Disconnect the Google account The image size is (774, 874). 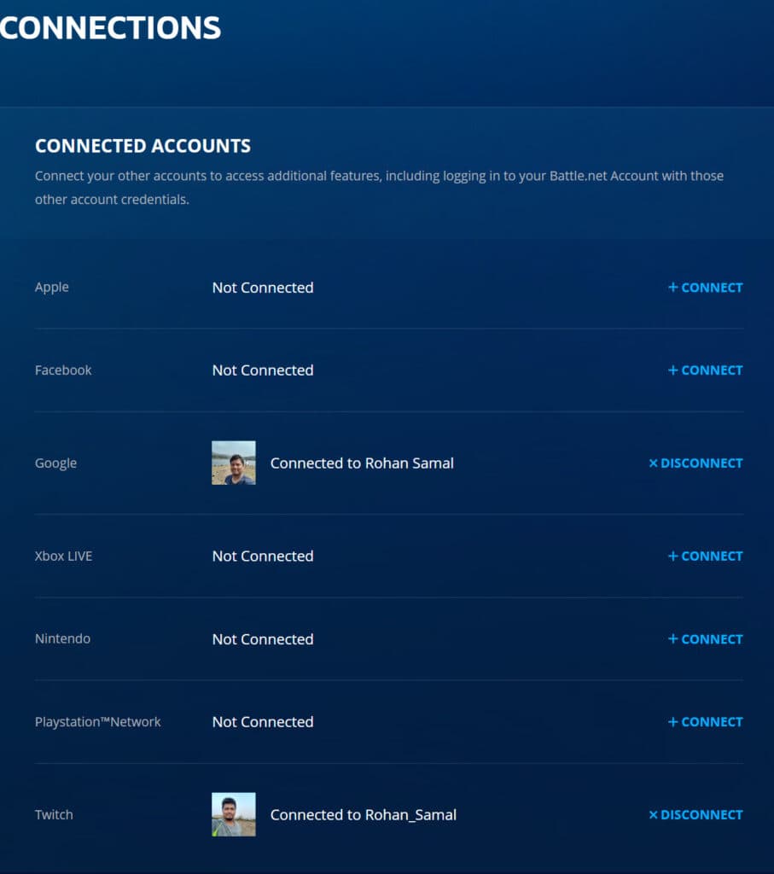click(700, 463)
